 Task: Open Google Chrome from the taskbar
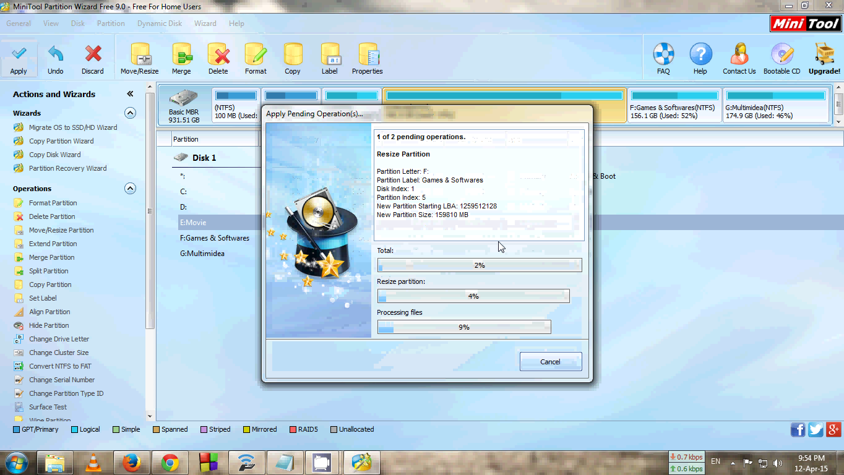click(x=170, y=463)
